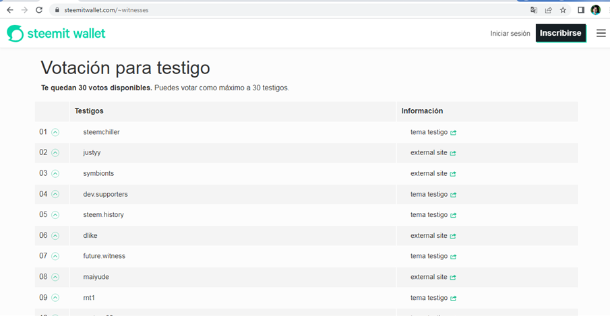The image size is (610, 316).
Task: Open rnt1 witness profile
Action: pyautogui.click(x=89, y=298)
